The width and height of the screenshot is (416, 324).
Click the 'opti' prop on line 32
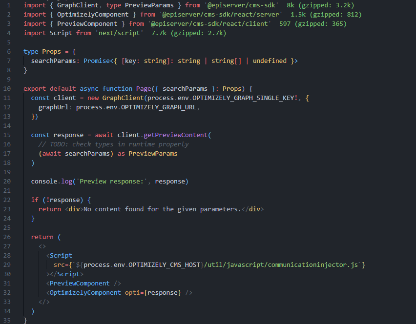point(132,293)
